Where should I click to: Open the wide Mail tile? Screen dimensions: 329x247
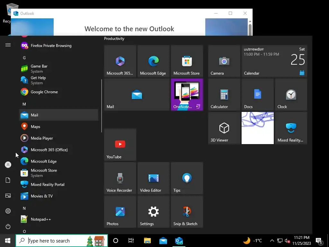tap(137, 95)
